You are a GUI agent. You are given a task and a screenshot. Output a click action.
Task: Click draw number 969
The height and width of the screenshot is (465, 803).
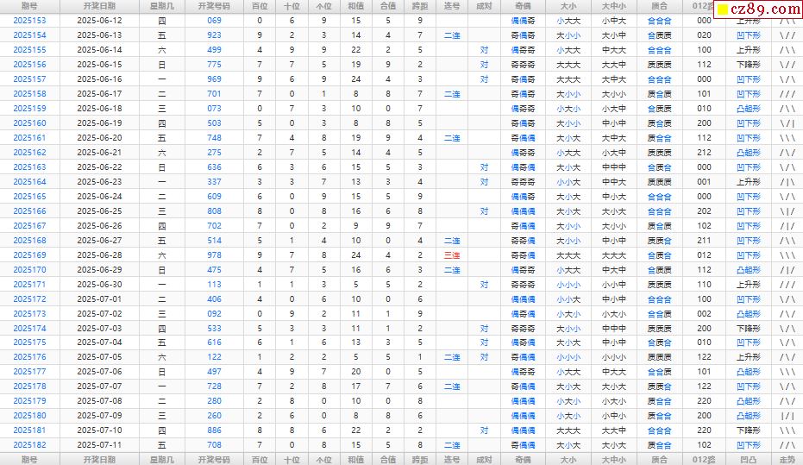[x=214, y=79]
